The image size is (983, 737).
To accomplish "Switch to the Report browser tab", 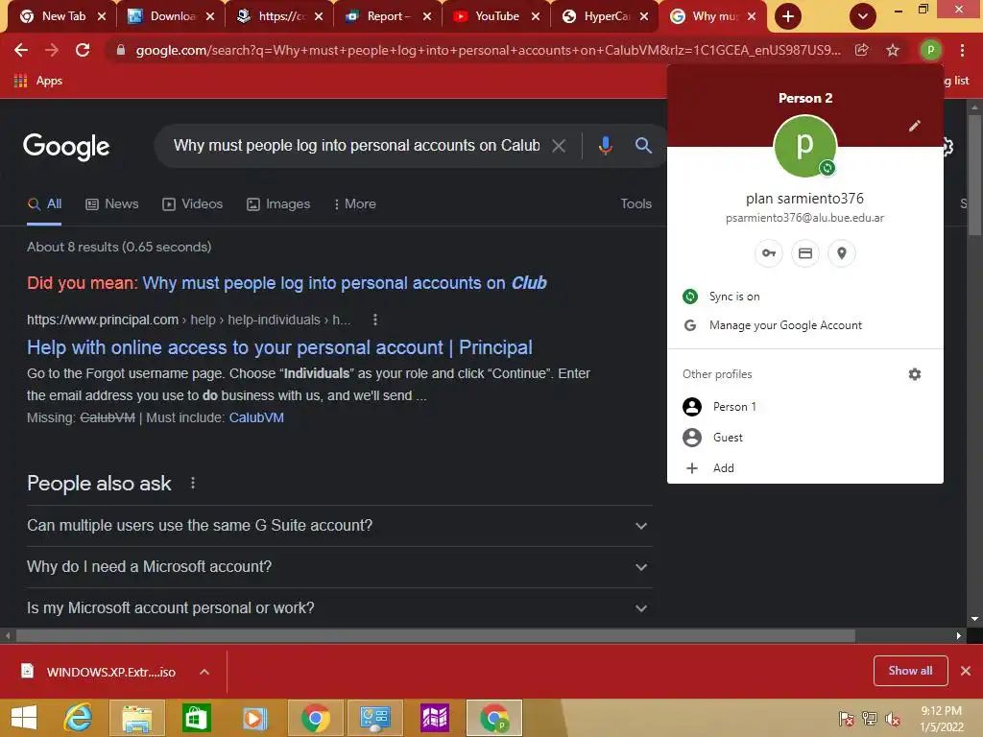I will [x=388, y=16].
